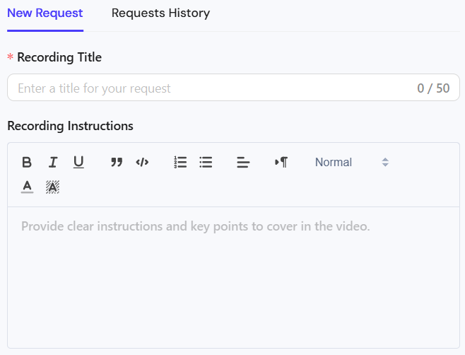The height and width of the screenshot is (355, 465).
Task: Start a bulleted list
Action: (206, 163)
